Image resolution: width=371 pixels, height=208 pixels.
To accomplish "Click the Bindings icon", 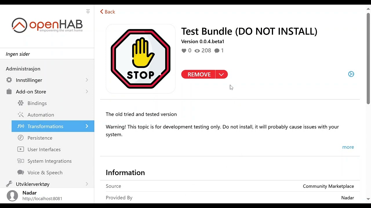I will coord(21,103).
